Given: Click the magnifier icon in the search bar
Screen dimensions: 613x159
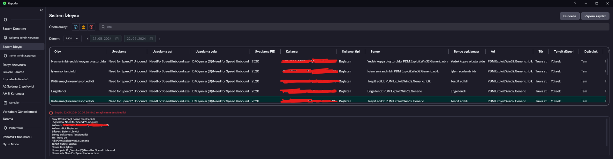Looking at the screenshot, I should point(103,27).
